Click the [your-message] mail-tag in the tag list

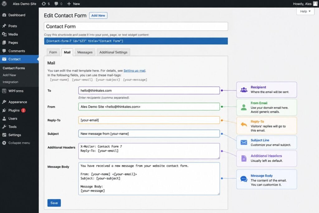135,80
